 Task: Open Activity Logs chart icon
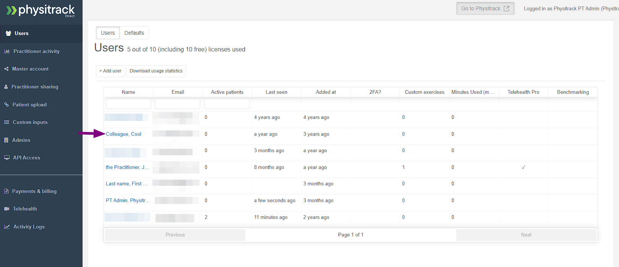tap(7, 227)
